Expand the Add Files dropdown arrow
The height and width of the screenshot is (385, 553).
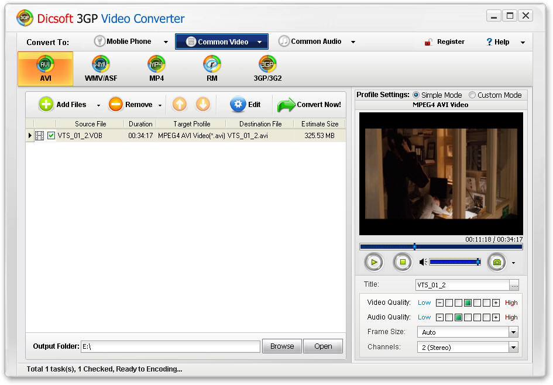[x=98, y=105]
